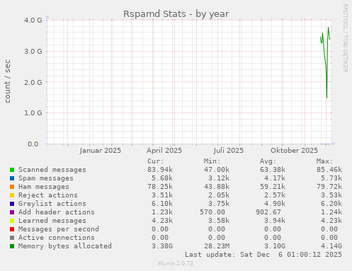Click the "Avg:" column header
This screenshot has height=271, width=352.
tap(268, 161)
